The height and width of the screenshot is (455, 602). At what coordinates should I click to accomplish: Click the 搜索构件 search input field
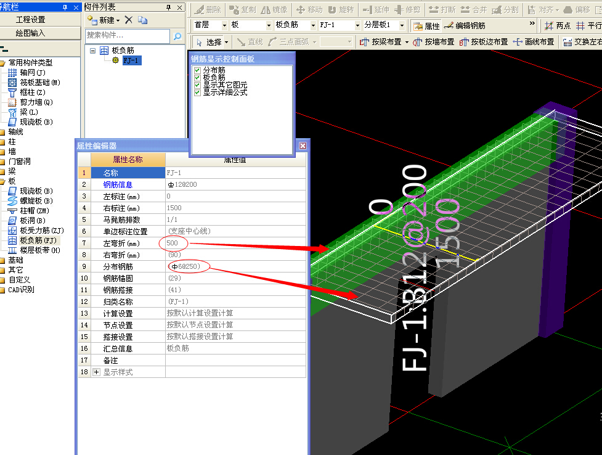pos(126,36)
